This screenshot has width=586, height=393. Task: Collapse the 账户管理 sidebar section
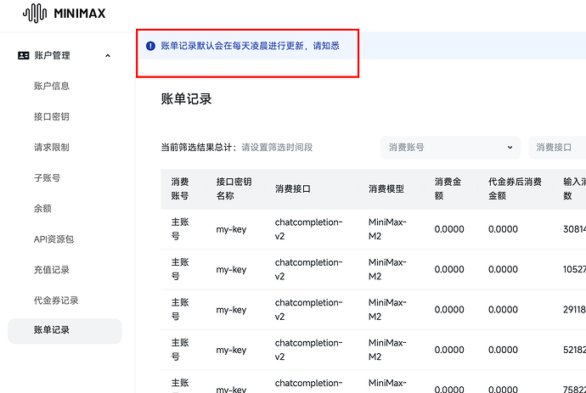tap(108, 56)
